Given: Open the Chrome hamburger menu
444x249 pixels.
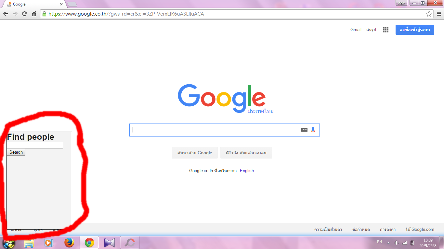Looking at the screenshot, I should pos(439,14).
